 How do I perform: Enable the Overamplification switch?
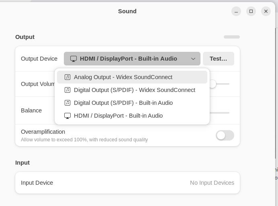click(x=225, y=135)
